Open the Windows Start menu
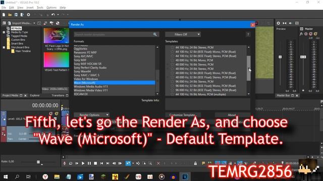This screenshot has height=181, width=323. pyautogui.click(x=6, y=176)
